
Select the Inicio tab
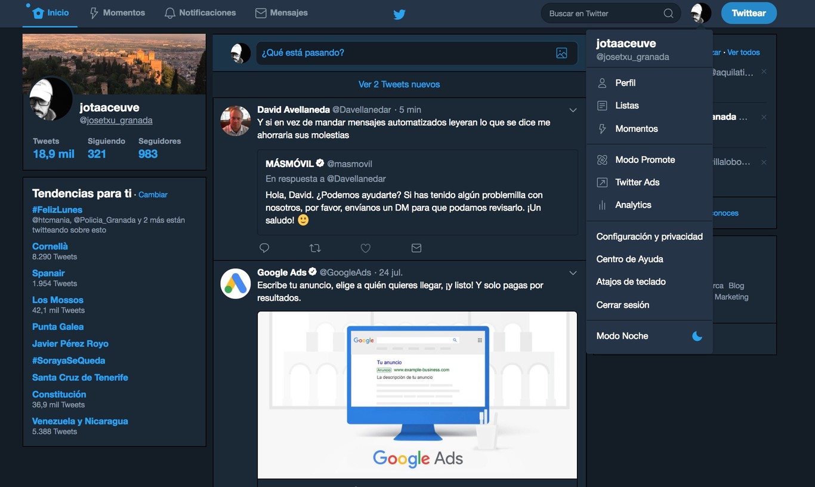(x=50, y=12)
